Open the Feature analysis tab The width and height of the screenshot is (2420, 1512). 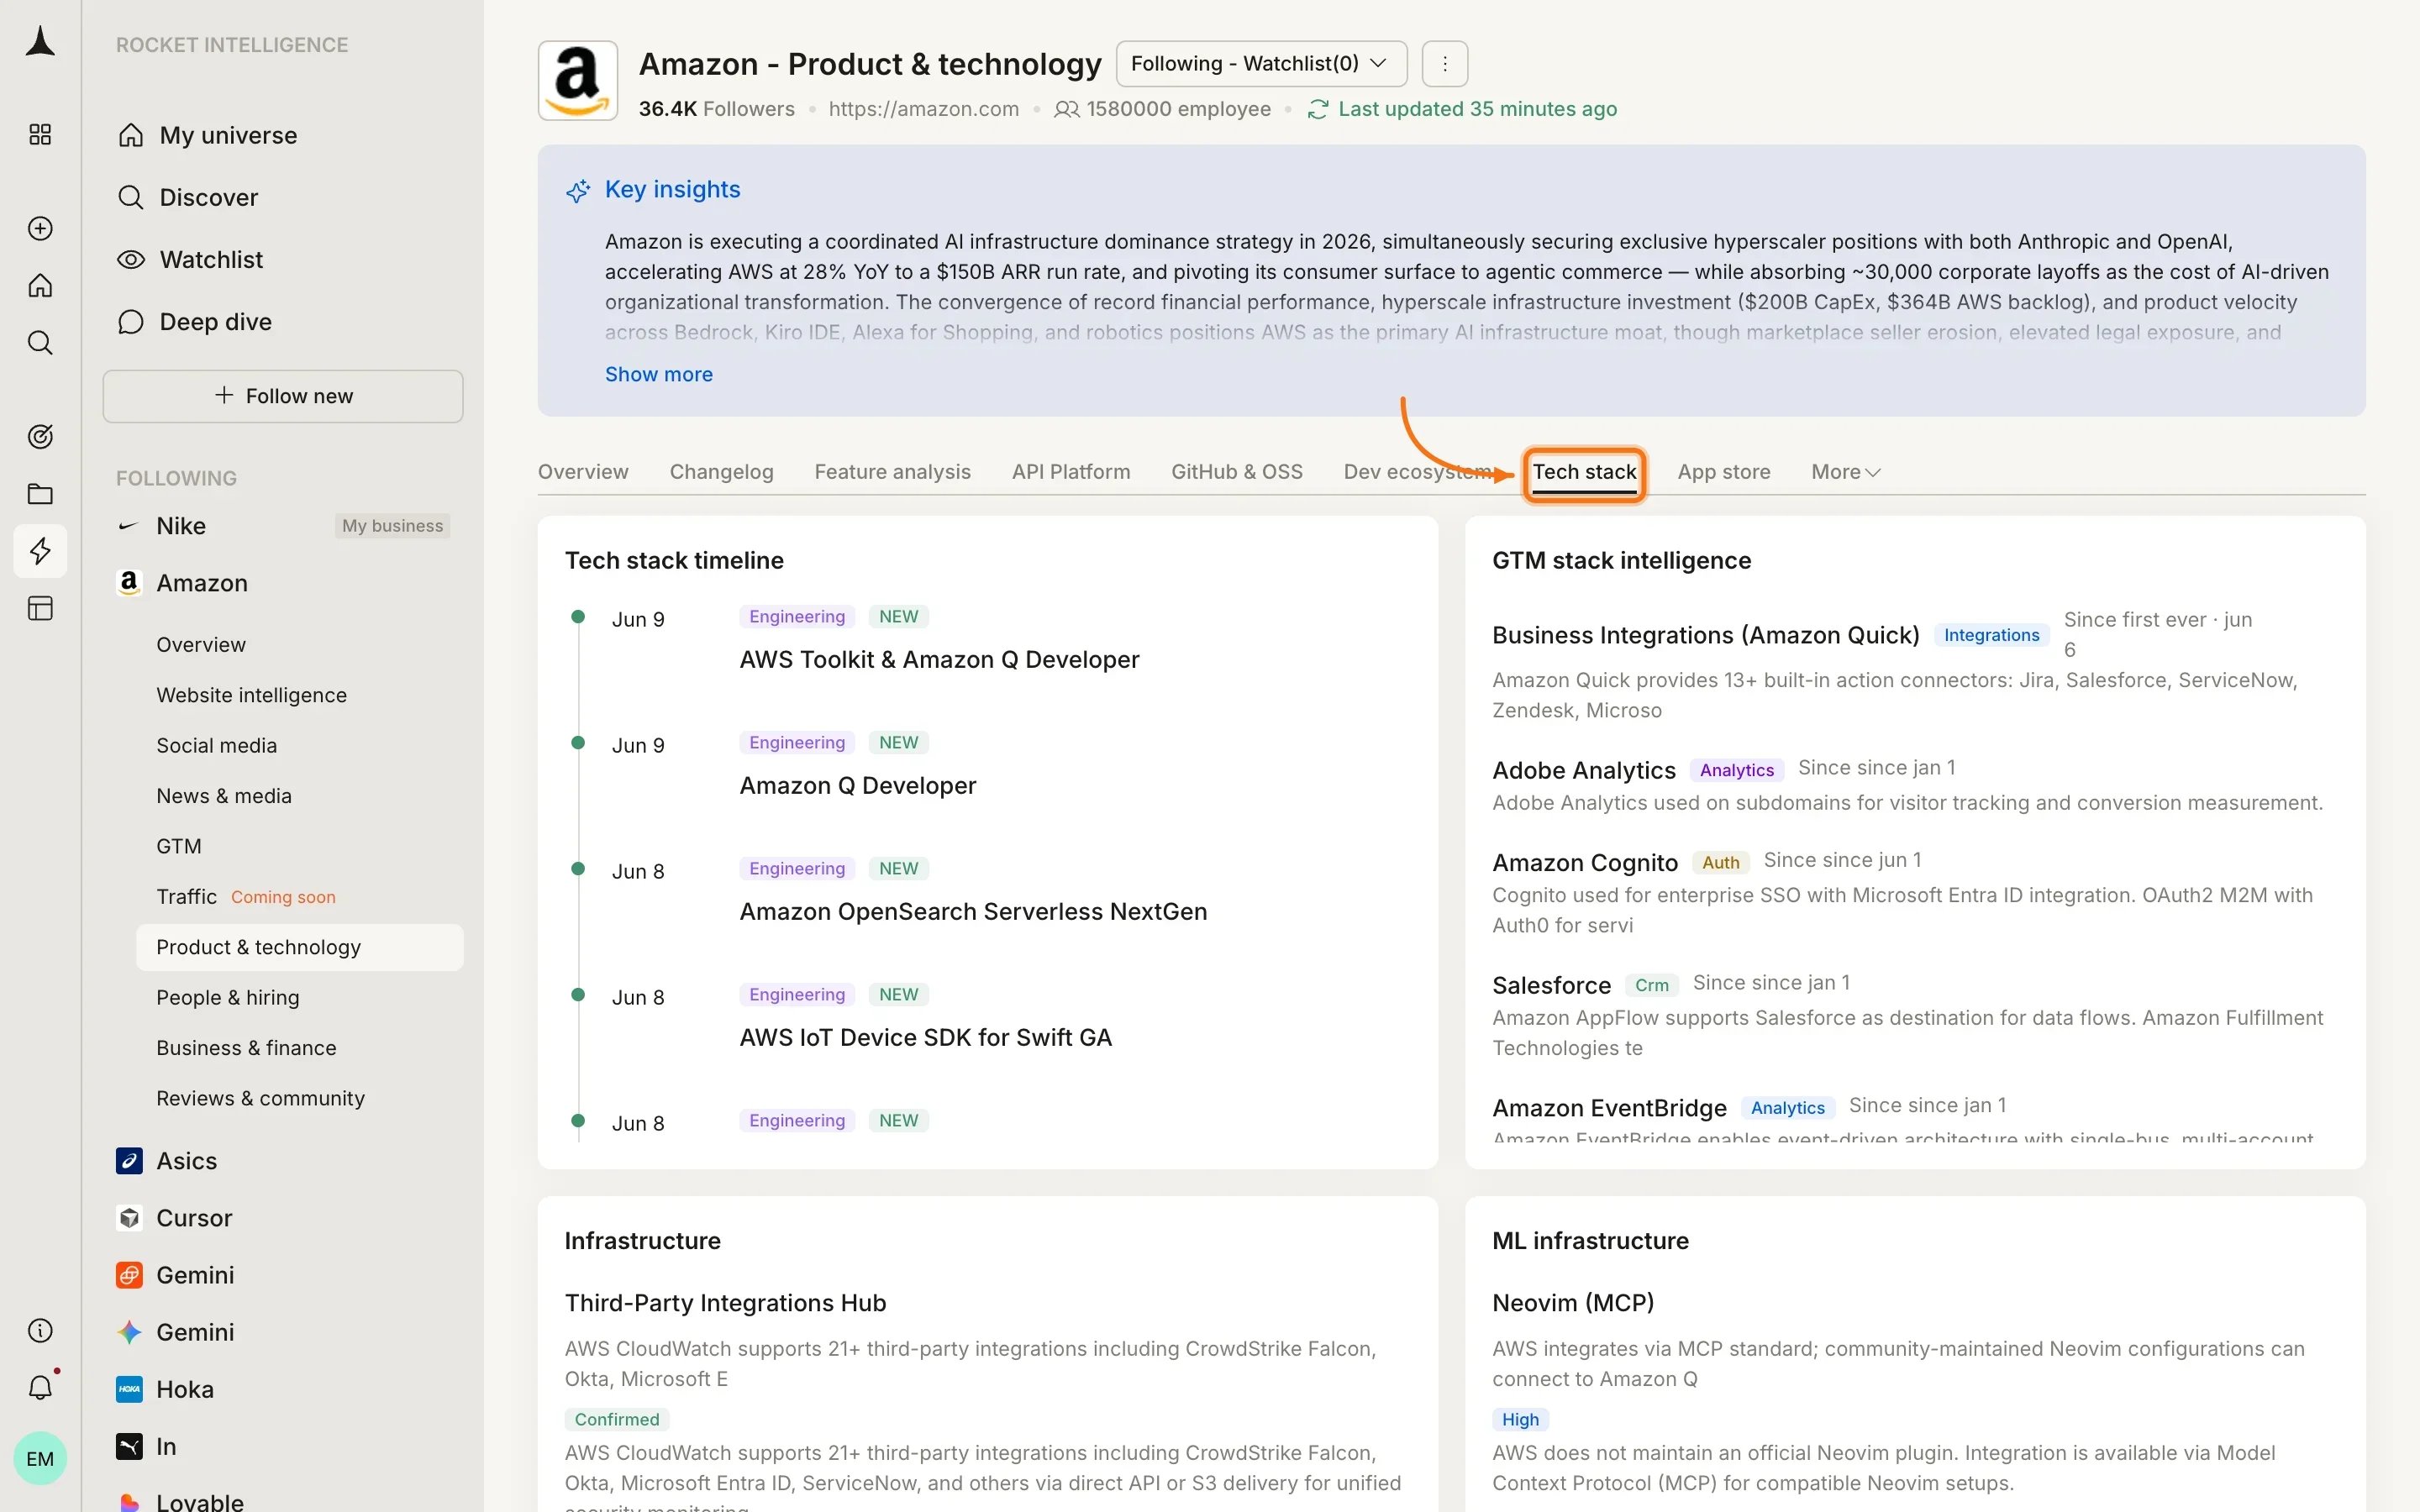click(x=892, y=472)
